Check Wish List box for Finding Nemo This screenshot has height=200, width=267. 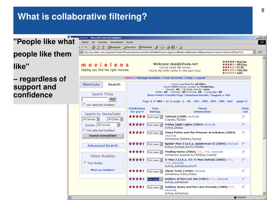244,152
